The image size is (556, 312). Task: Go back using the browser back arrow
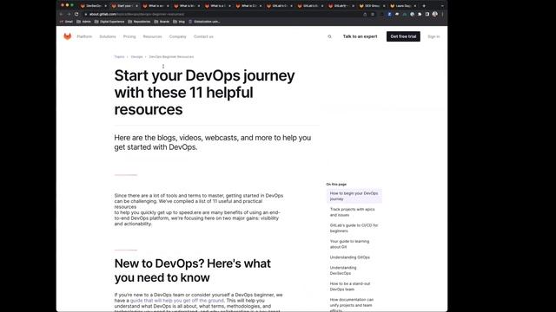click(x=62, y=14)
